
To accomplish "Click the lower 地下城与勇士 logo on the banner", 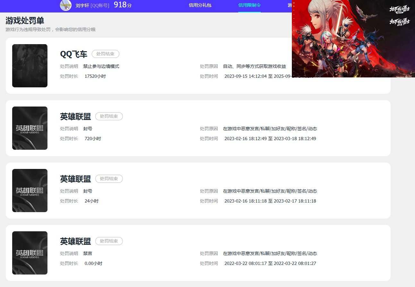I will point(400,22).
